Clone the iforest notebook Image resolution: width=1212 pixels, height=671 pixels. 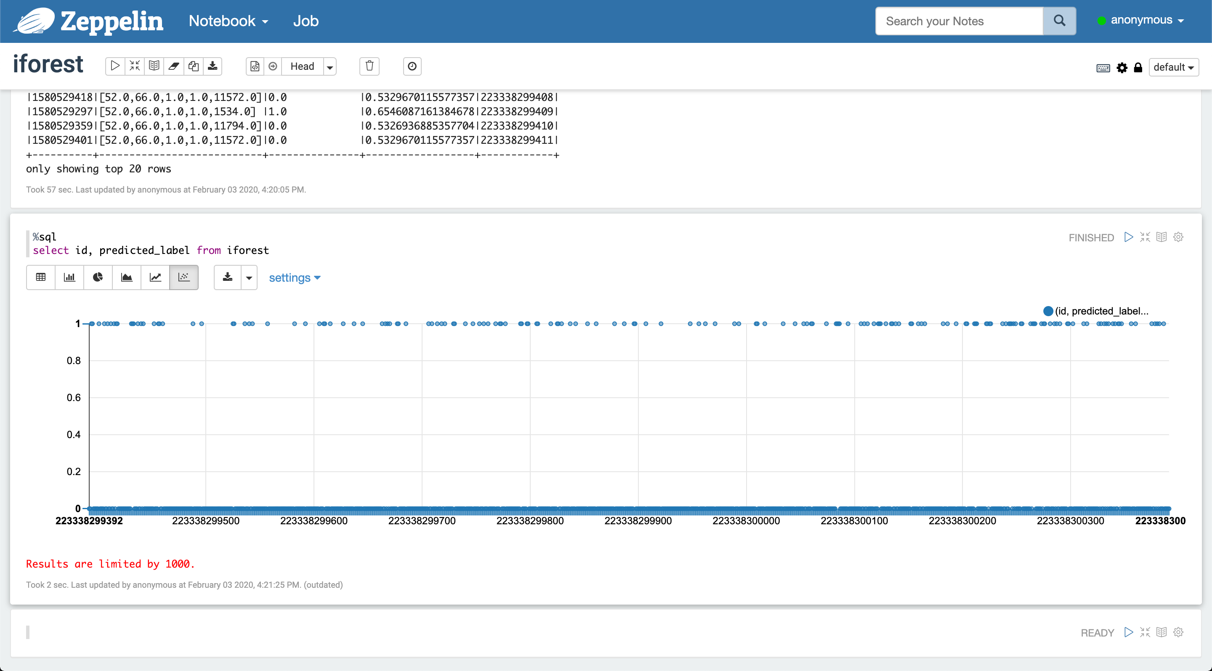194,66
